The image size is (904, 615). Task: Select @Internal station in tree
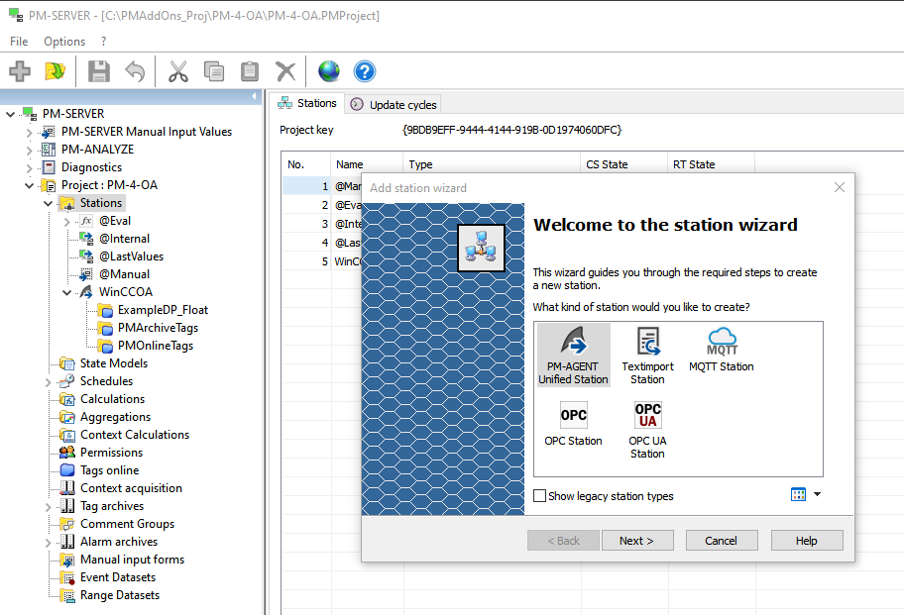124,239
